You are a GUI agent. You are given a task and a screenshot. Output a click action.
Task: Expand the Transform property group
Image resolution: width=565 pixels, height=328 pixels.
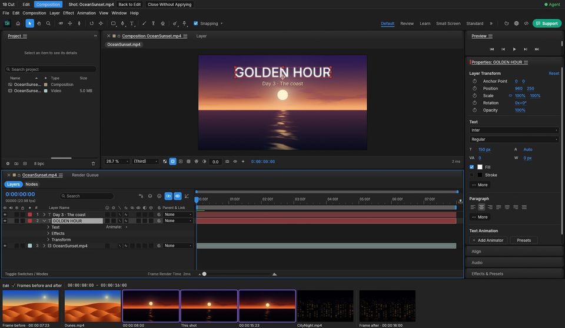point(48,240)
